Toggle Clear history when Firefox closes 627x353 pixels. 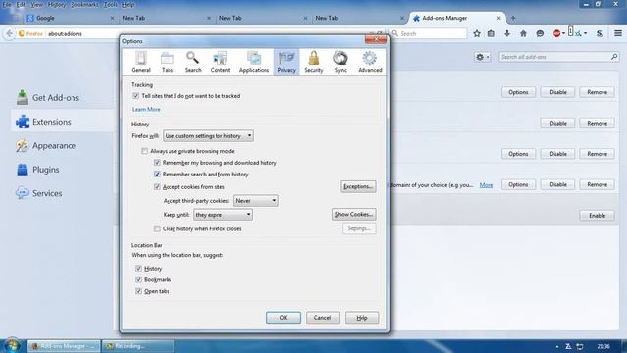pyautogui.click(x=157, y=228)
